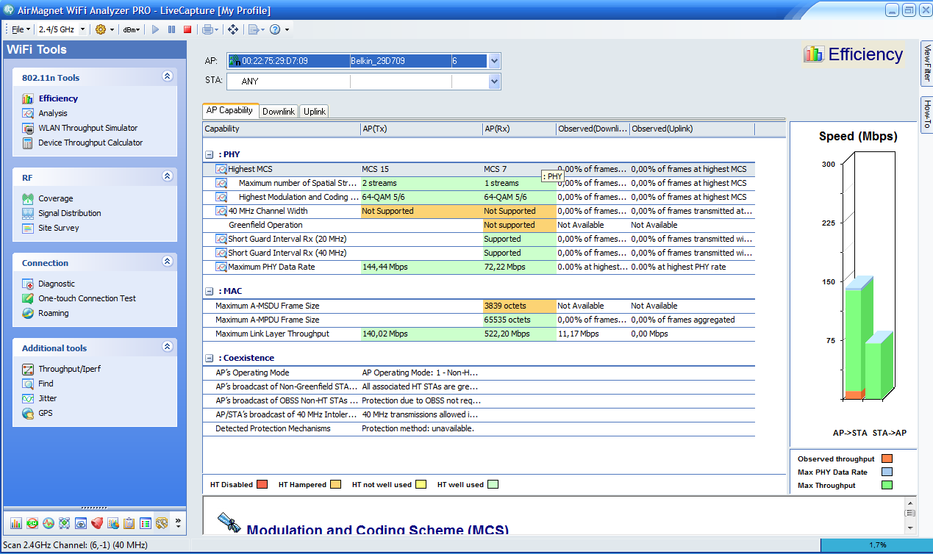Click the four-arrow move icon in toolbar
The image size is (933, 554).
click(233, 29)
